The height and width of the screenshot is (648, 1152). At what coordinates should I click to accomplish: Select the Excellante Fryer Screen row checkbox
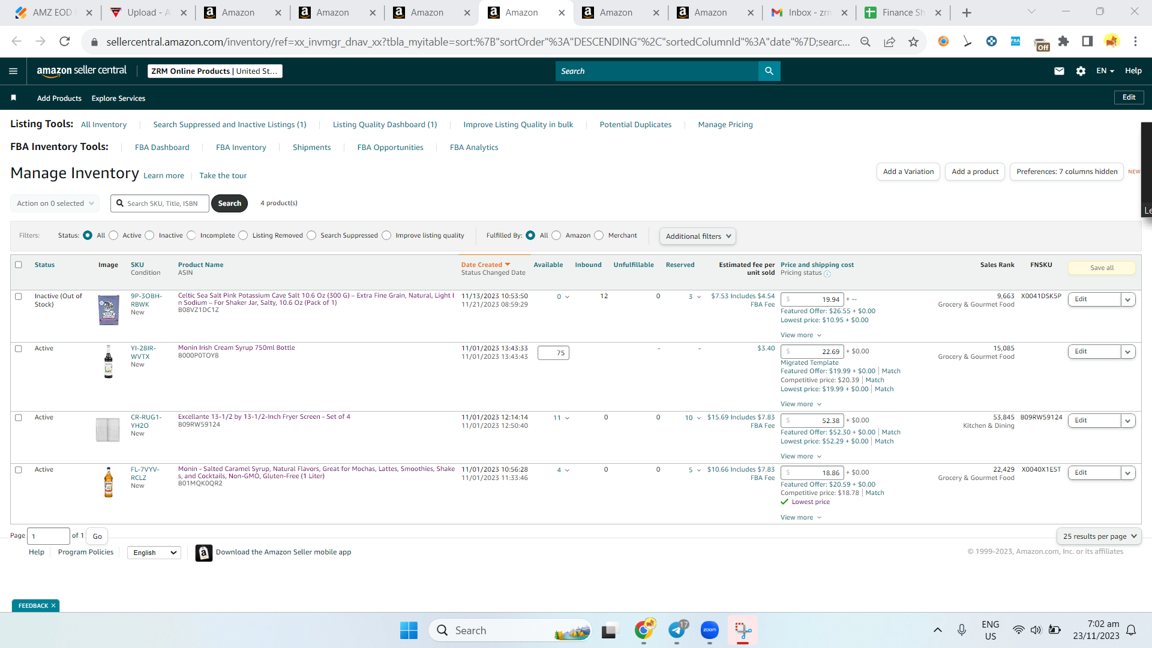pyautogui.click(x=19, y=418)
